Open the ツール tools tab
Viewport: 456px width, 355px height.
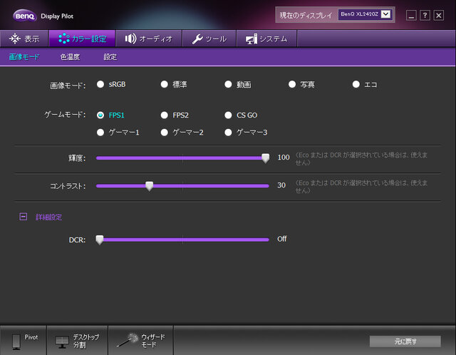209,38
